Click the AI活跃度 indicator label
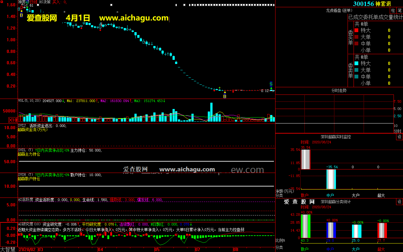The width and height of the screenshot is (403, 252). pos(26,200)
